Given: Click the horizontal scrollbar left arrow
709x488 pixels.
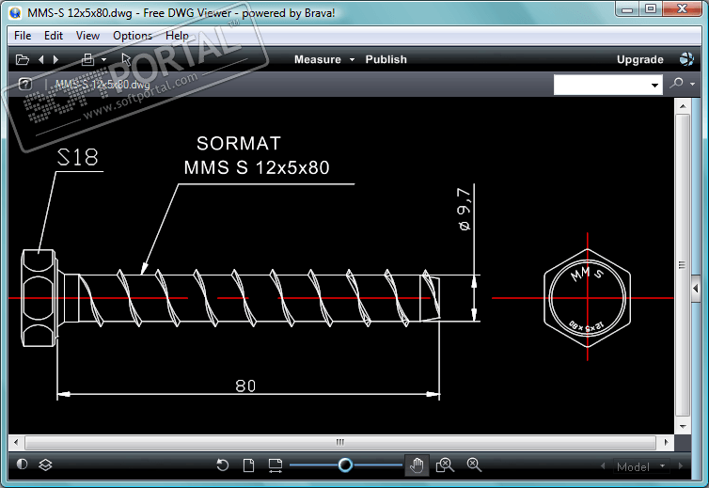Looking at the screenshot, I should [x=16, y=442].
